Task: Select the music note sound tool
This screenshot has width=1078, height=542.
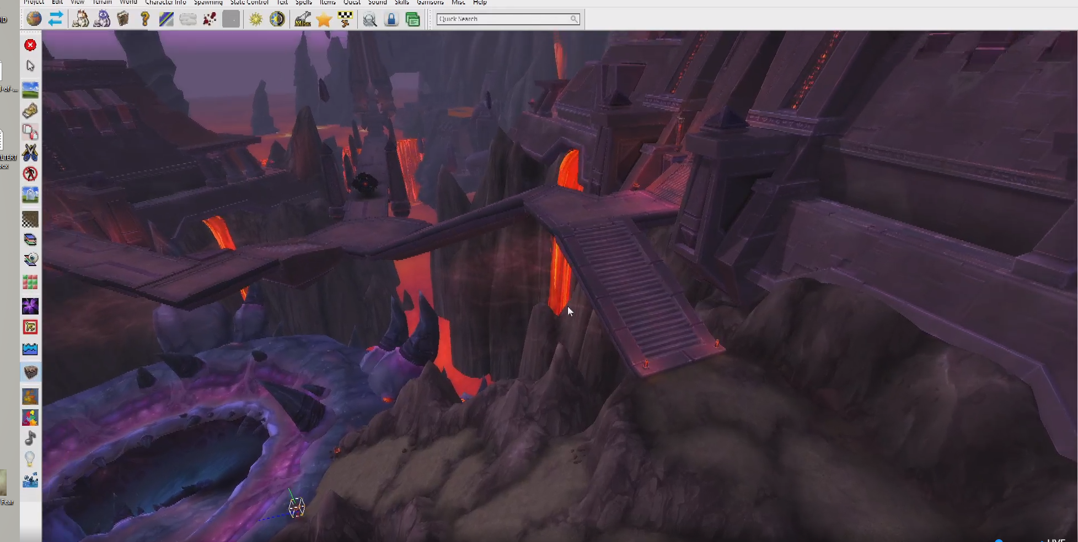Action: tap(30, 438)
